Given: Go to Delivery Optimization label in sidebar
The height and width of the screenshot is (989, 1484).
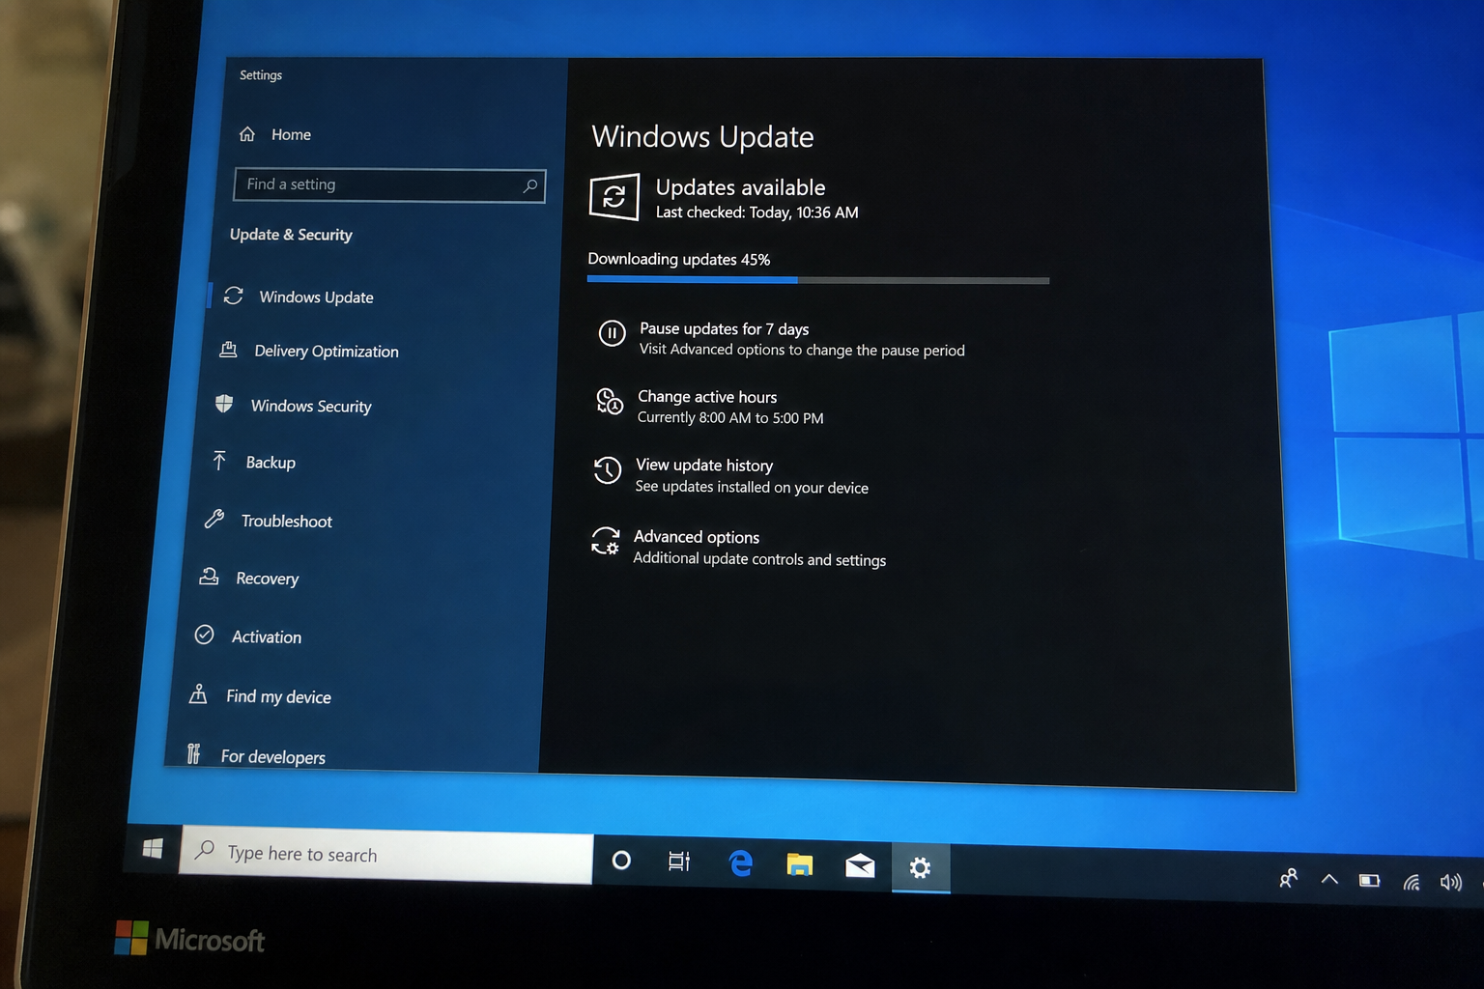Looking at the screenshot, I should pos(327,352).
